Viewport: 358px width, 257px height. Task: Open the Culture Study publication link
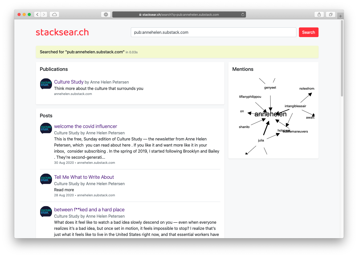pos(69,82)
